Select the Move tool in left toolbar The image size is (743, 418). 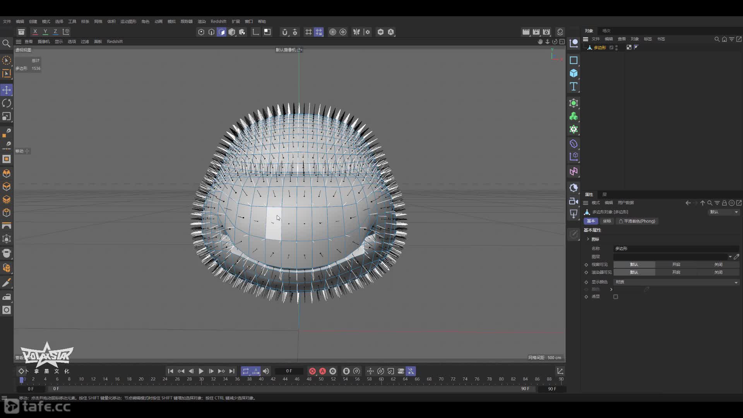pyautogui.click(x=7, y=90)
